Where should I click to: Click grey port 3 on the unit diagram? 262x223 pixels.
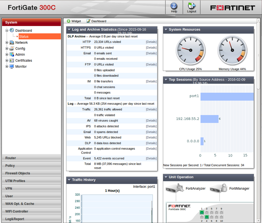[207, 212]
